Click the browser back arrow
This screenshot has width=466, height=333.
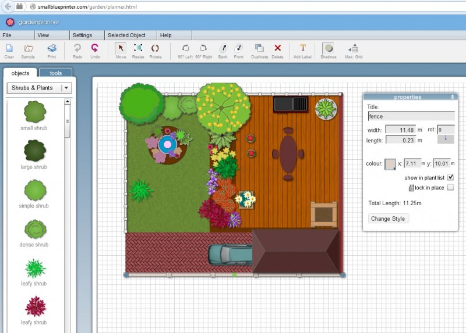8,6
